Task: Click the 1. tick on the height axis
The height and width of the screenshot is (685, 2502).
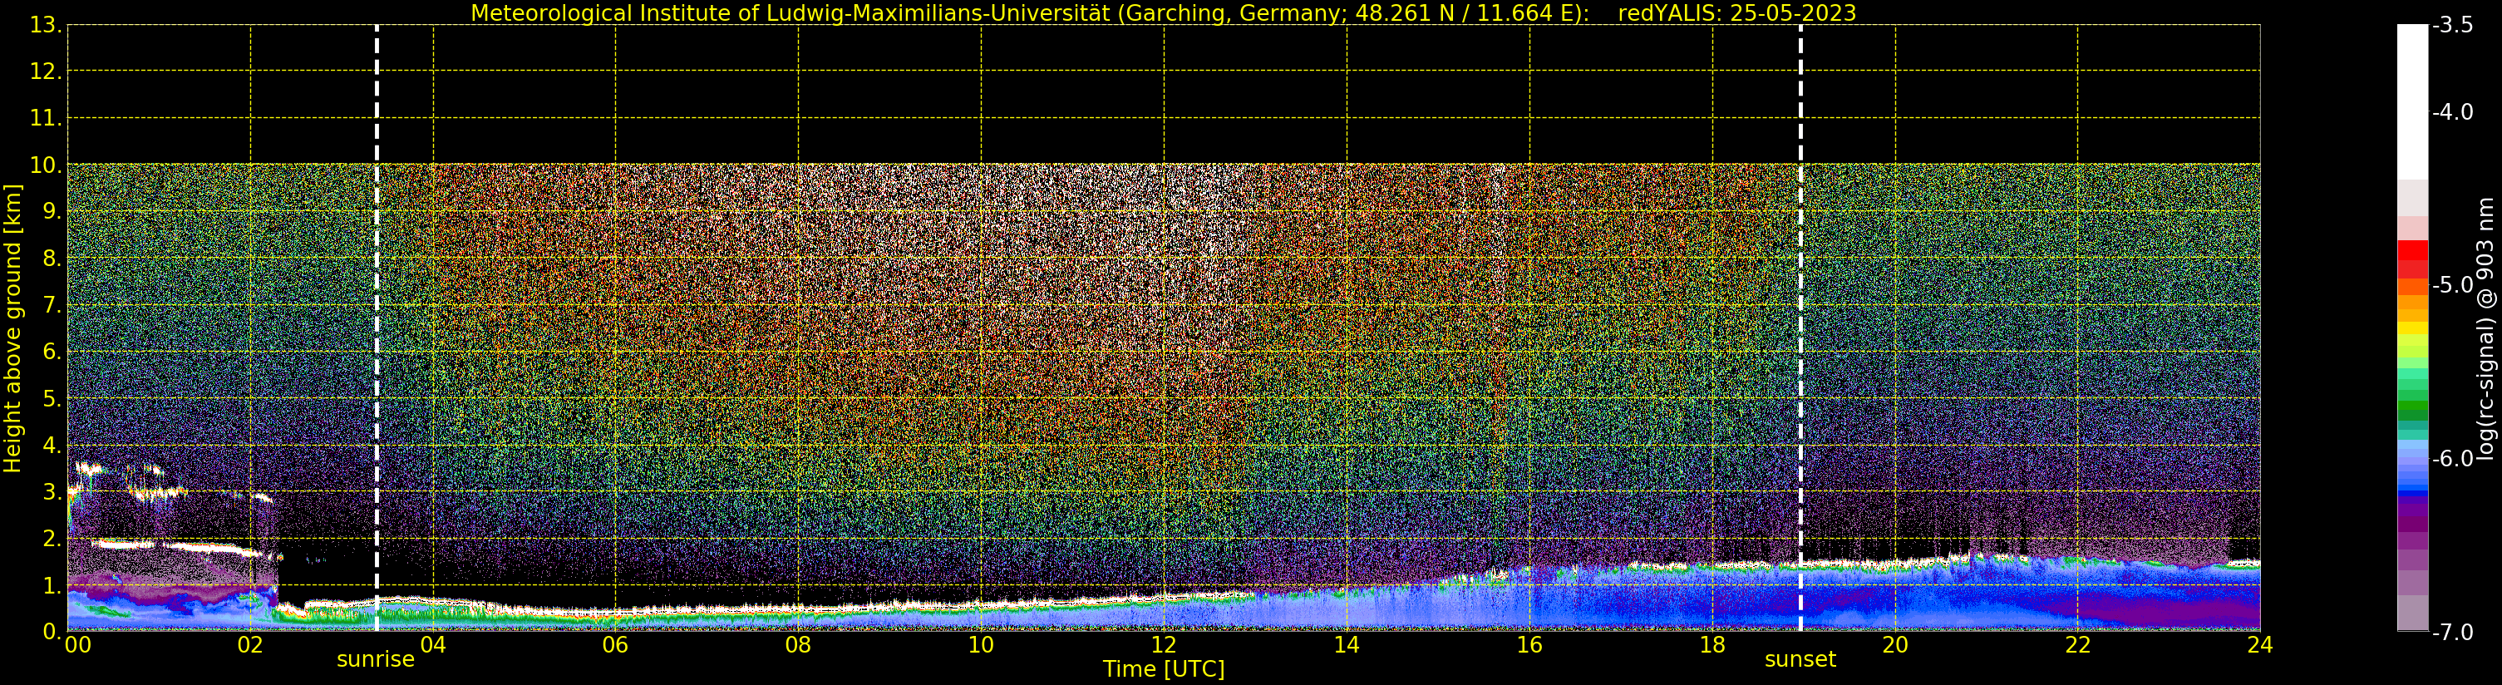Action: point(52,585)
